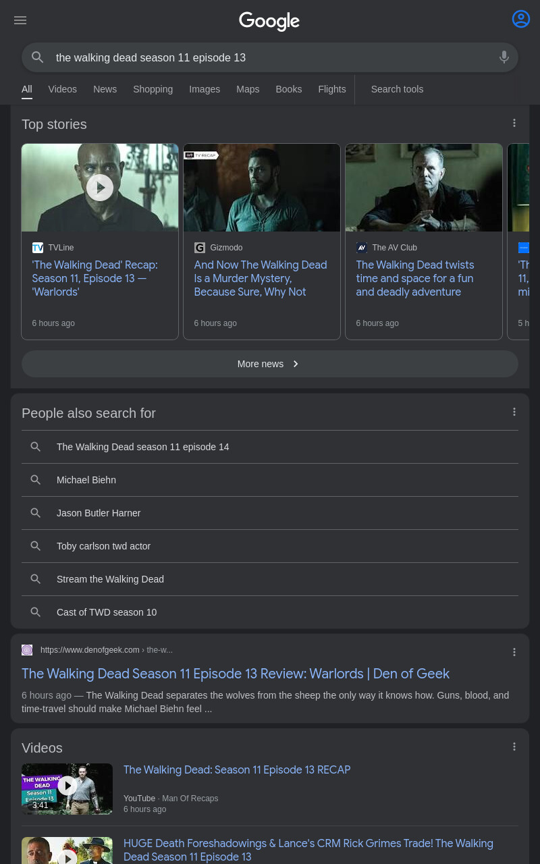Play the TVLine story video

coord(100,187)
